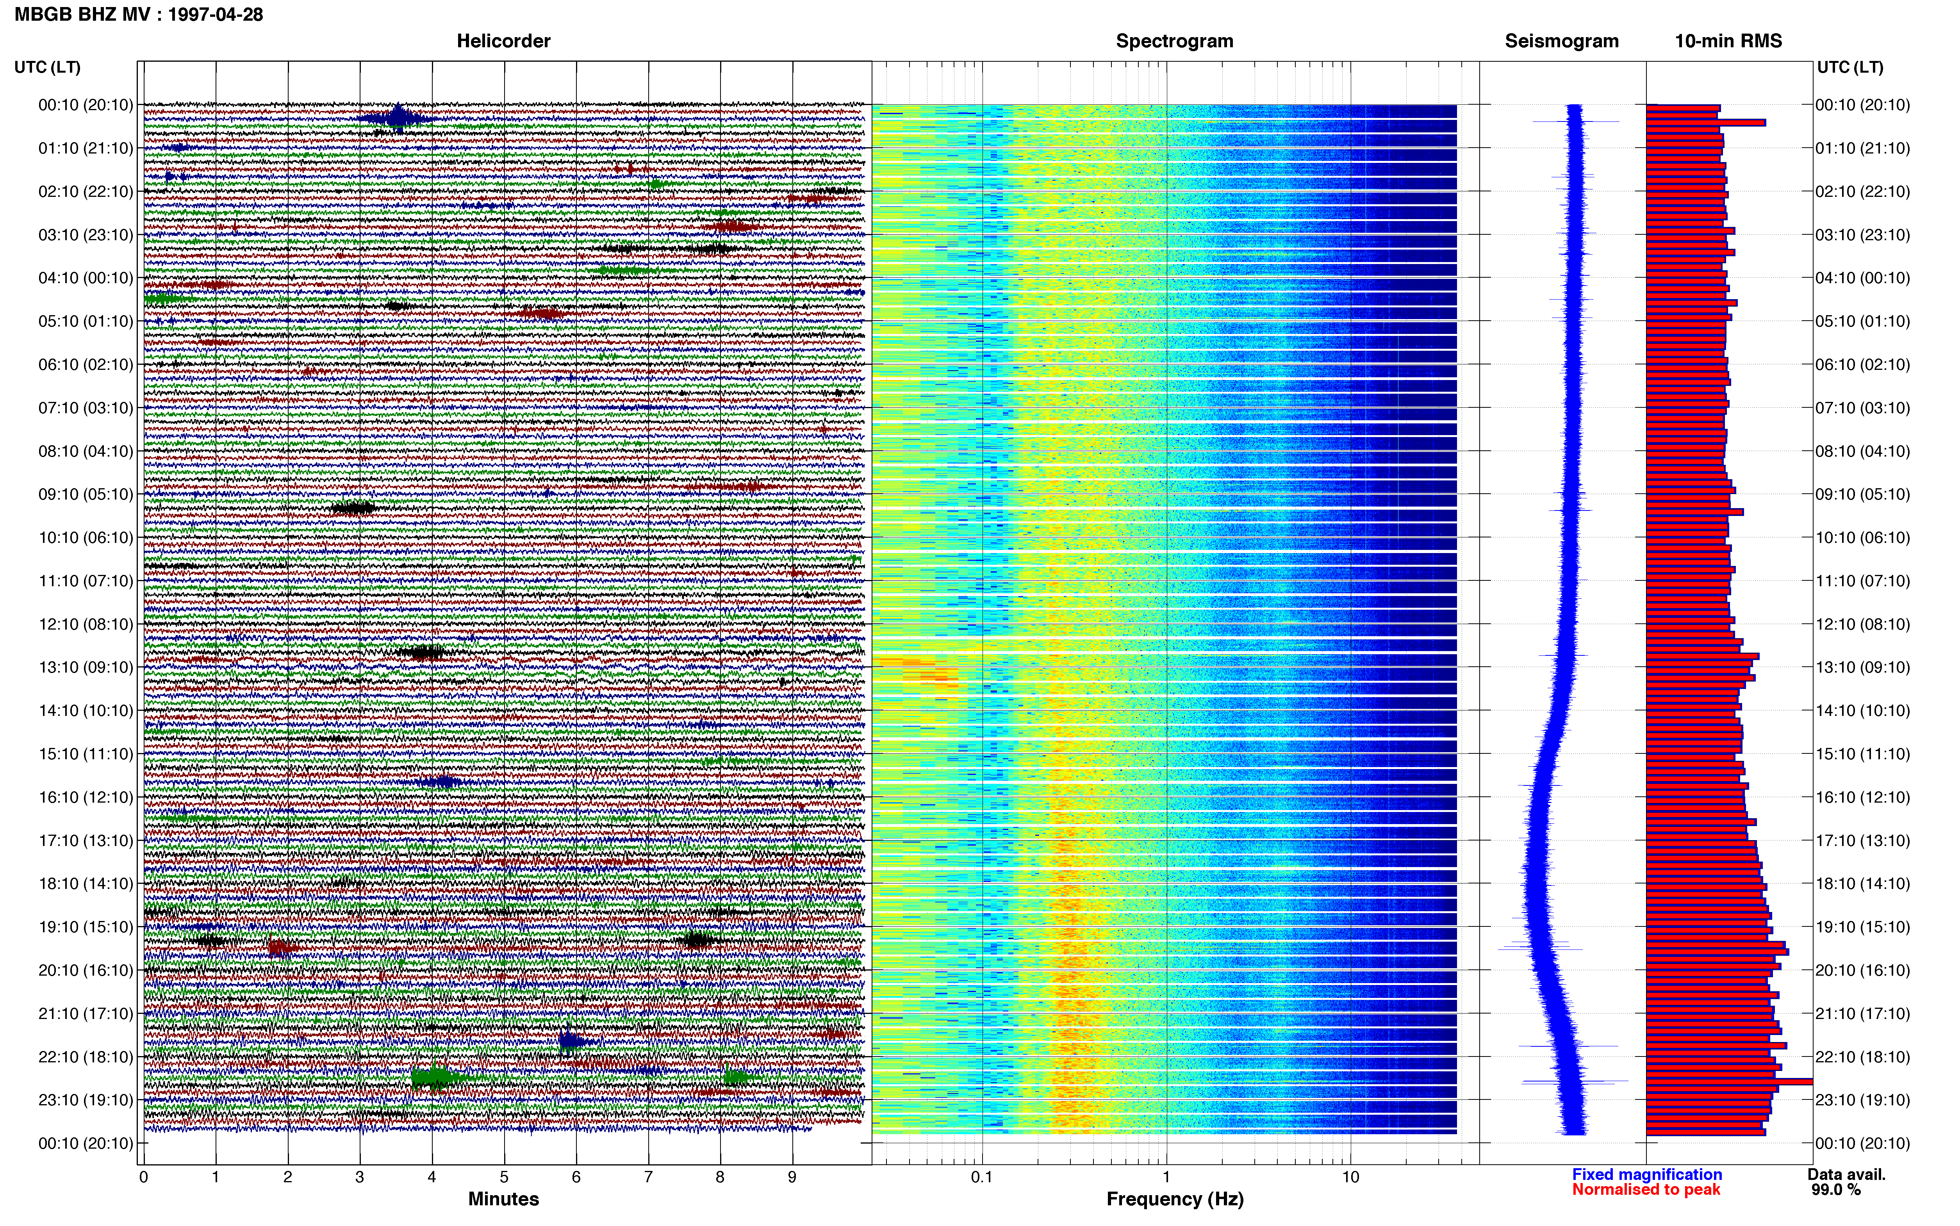Click left time label '15:10 (11:10)'
Screen dimensions: 1960x1226
pos(86,753)
